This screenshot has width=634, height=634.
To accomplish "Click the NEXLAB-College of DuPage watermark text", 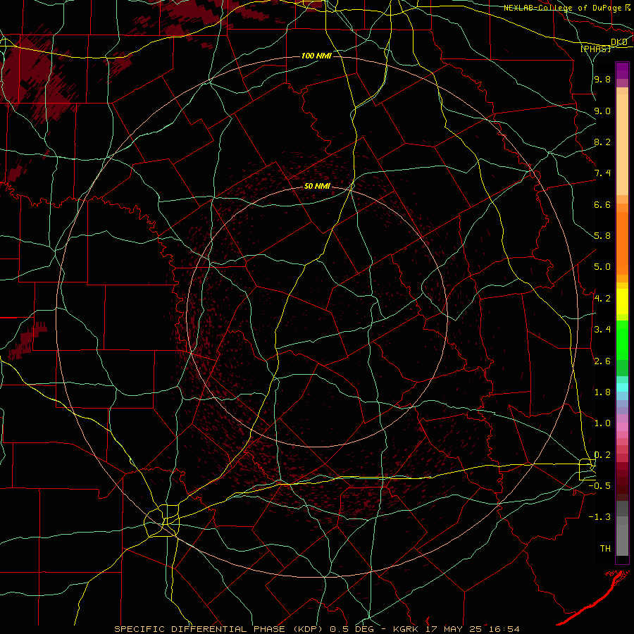I will pos(563,8).
